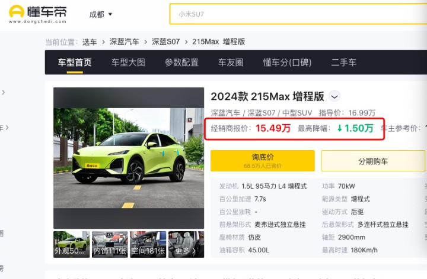Screen dimensions: 427x279
Task: Click the 最高时速 180Km/h spec
Action: pos(350,250)
